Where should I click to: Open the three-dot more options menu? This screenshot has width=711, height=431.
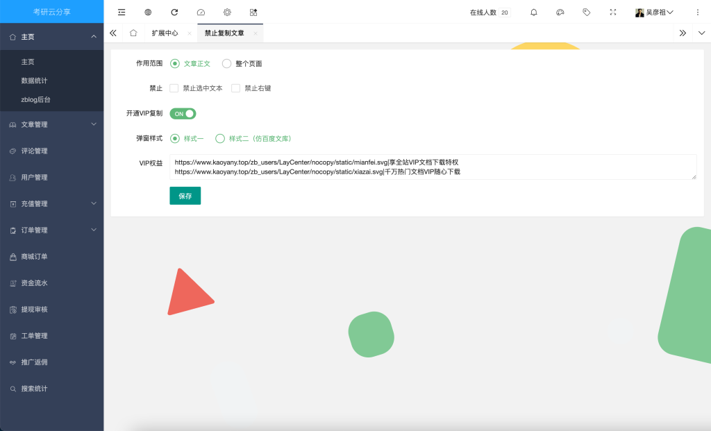point(697,12)
